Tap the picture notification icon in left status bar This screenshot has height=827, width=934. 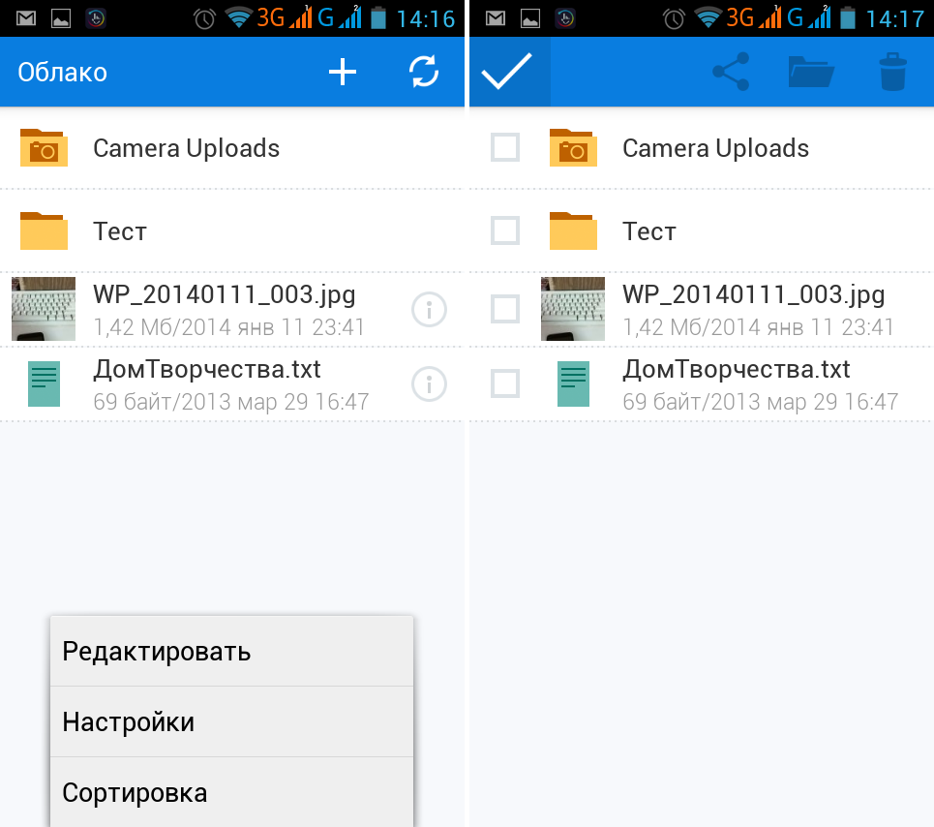(x=61, y=18)
